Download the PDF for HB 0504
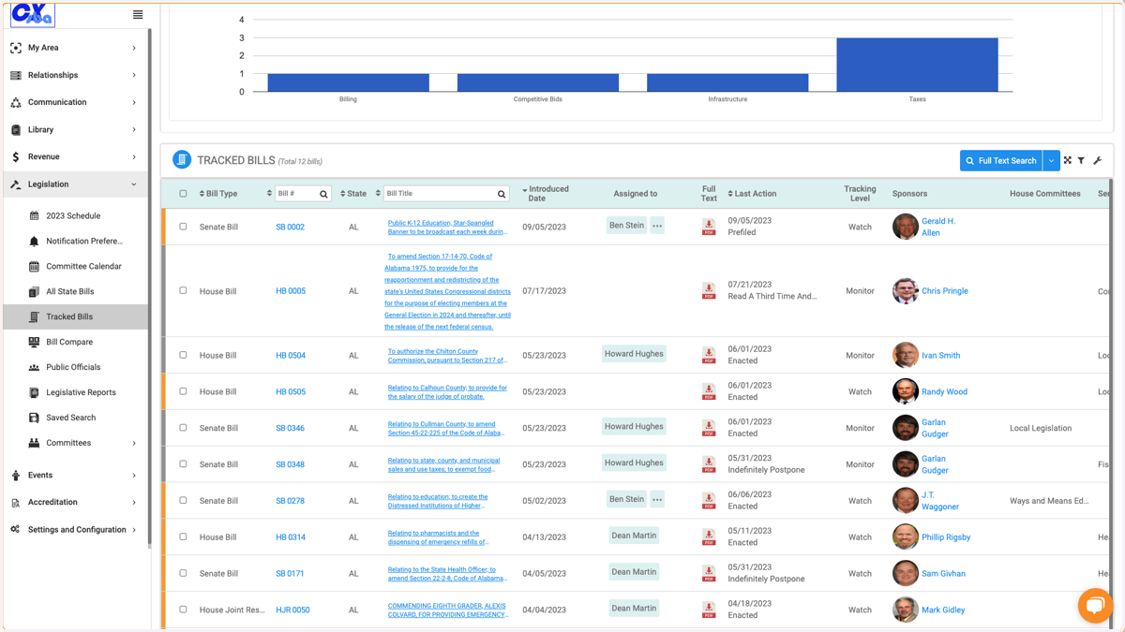Image resolution: width=1125 pixels, height=632 pixels. [x=709, y=355]
